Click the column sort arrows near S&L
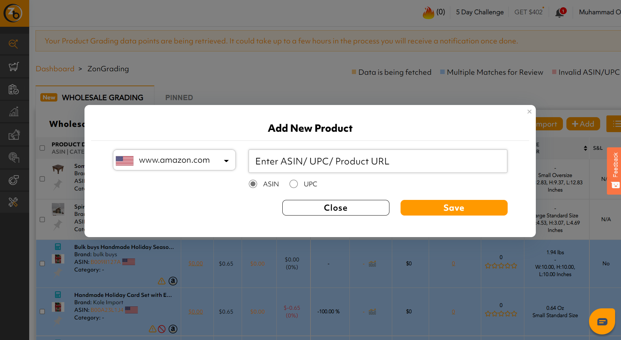This screenshot has width=621, height=340. [x=586, y=148]
